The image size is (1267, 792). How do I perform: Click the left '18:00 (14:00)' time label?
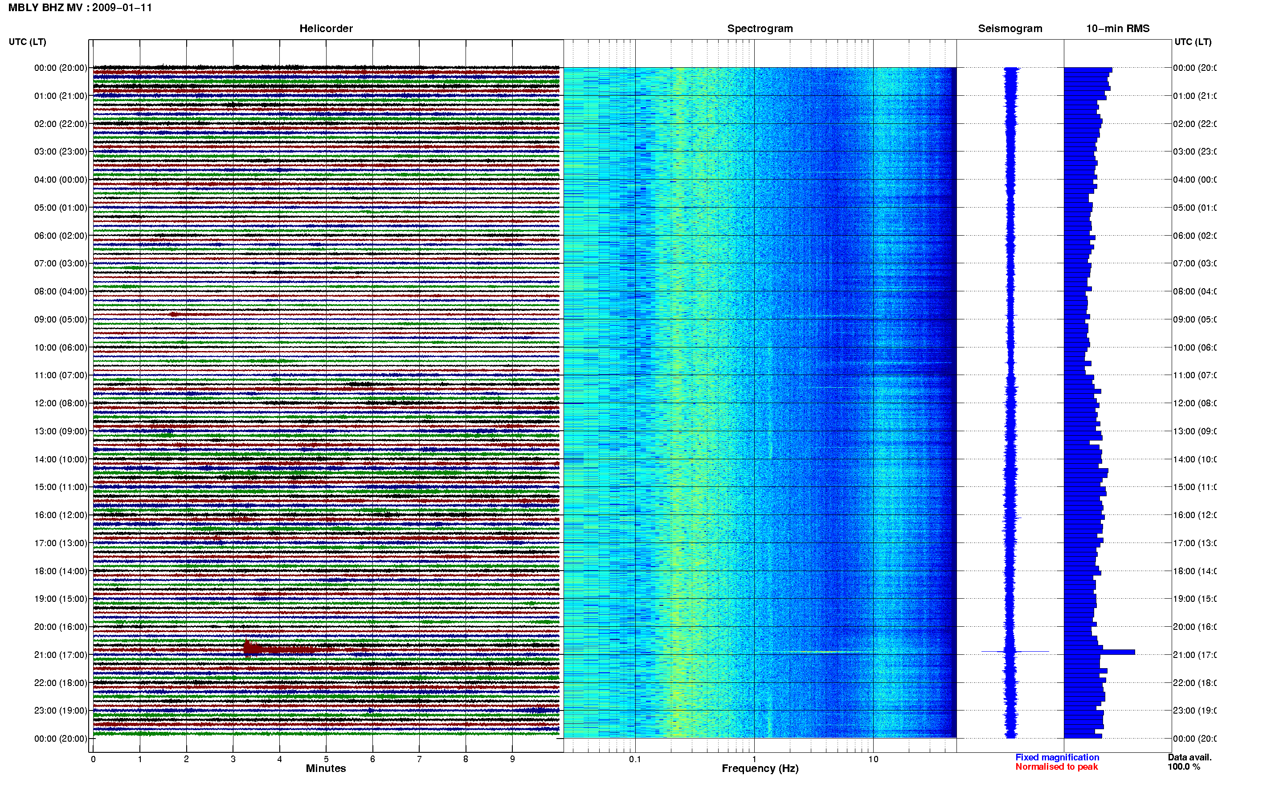tap(61, 571)
